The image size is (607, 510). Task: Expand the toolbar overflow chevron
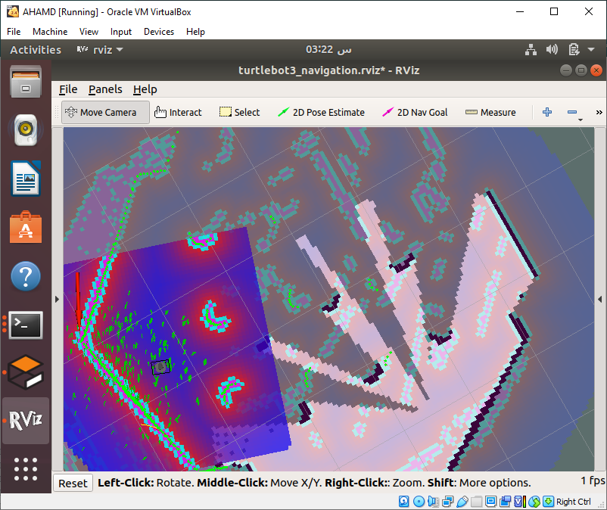tap(599, 112)
